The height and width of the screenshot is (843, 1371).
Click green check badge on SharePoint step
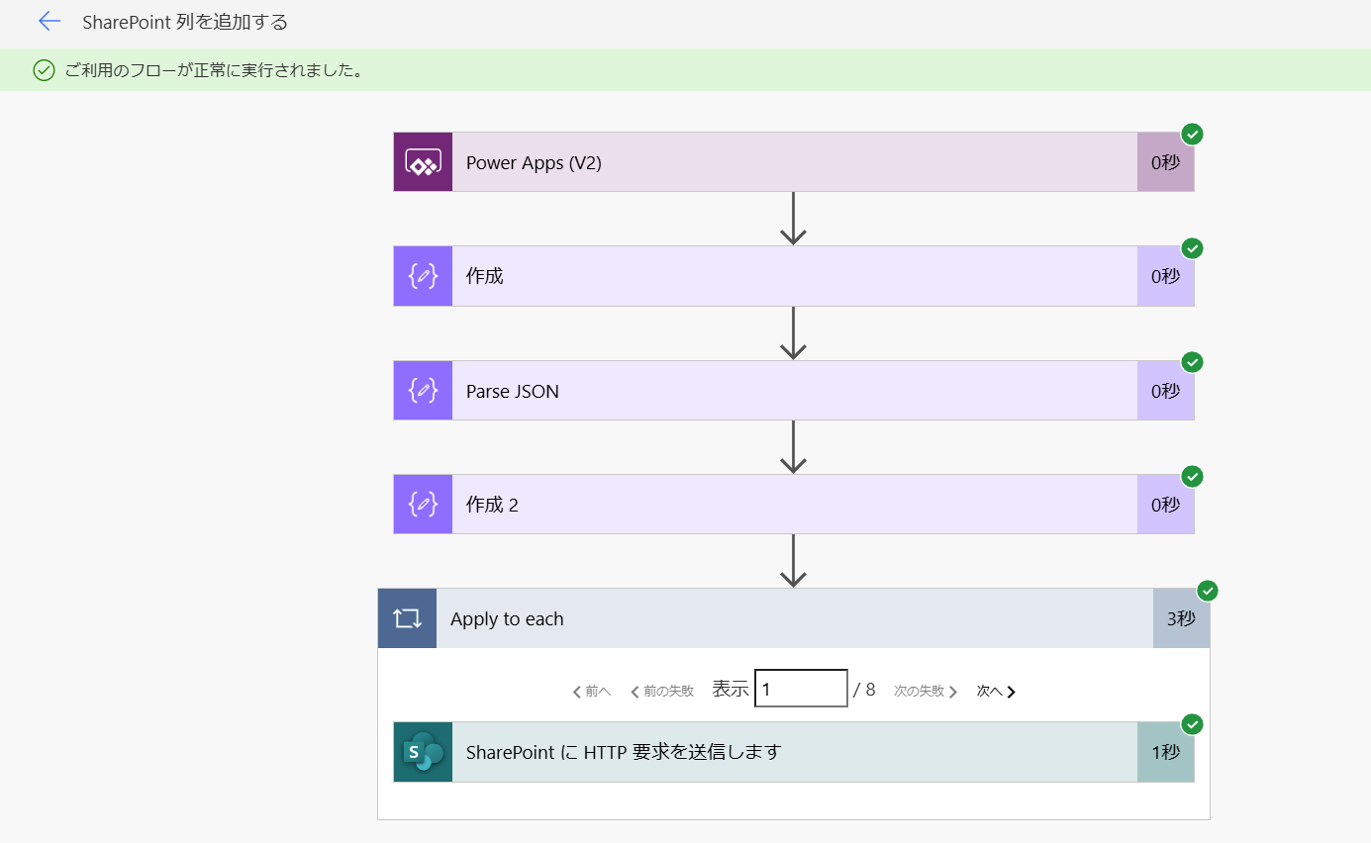coord(1193,724)
